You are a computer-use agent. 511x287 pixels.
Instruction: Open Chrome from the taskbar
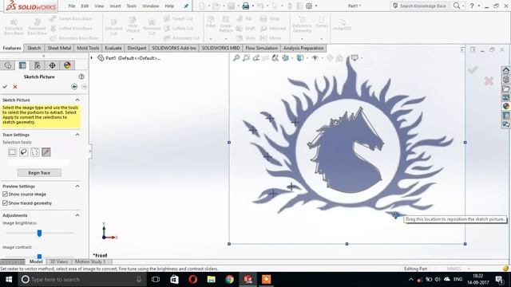(x=229, y=280)
